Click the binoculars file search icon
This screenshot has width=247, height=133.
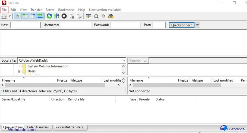[111, 16]
